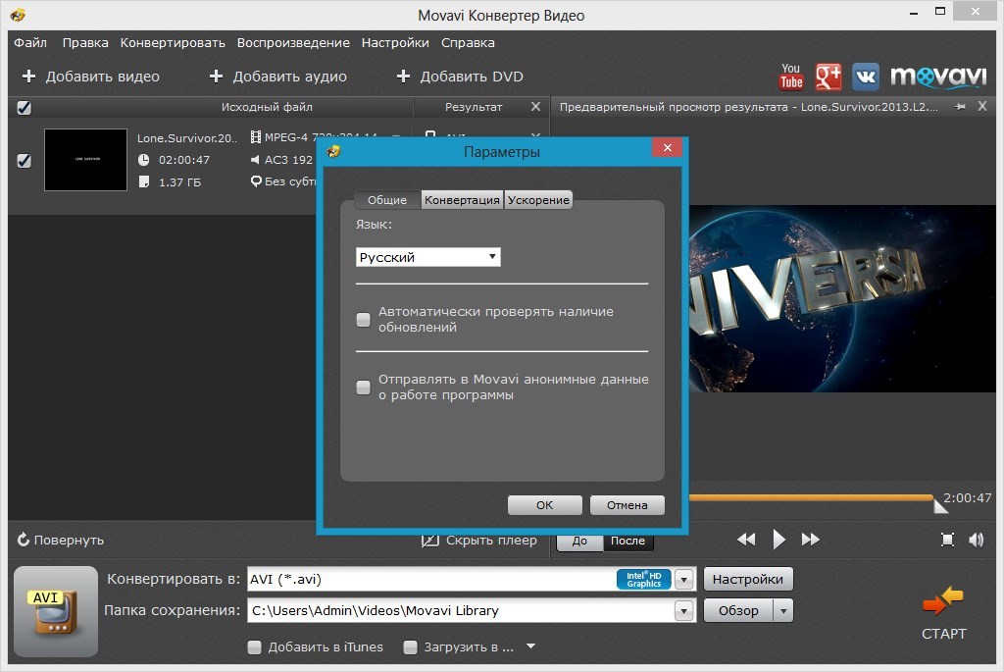
Task: Switch to the Конвертация tab
Action: coord(462,200)
